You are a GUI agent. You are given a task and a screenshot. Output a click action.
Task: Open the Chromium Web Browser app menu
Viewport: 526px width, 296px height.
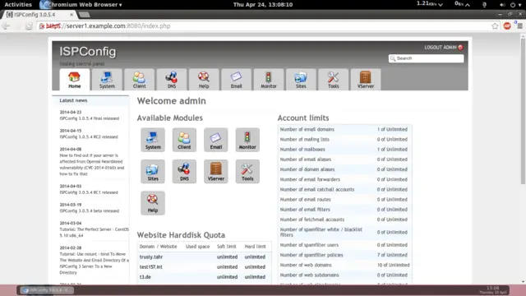click(x=81, y=4)
